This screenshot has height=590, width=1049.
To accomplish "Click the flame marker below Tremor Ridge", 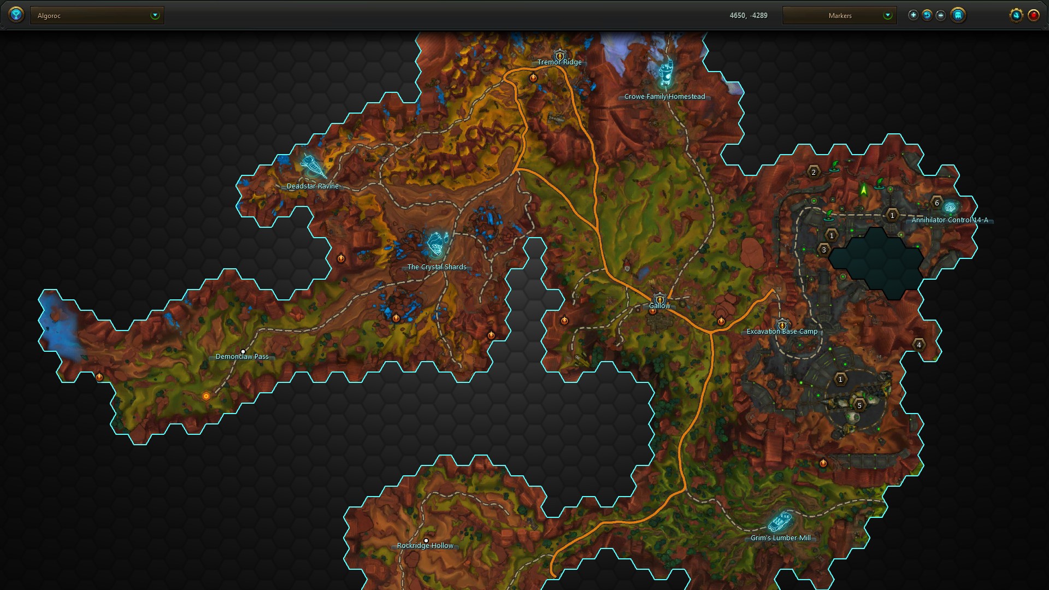I will 533,78.
